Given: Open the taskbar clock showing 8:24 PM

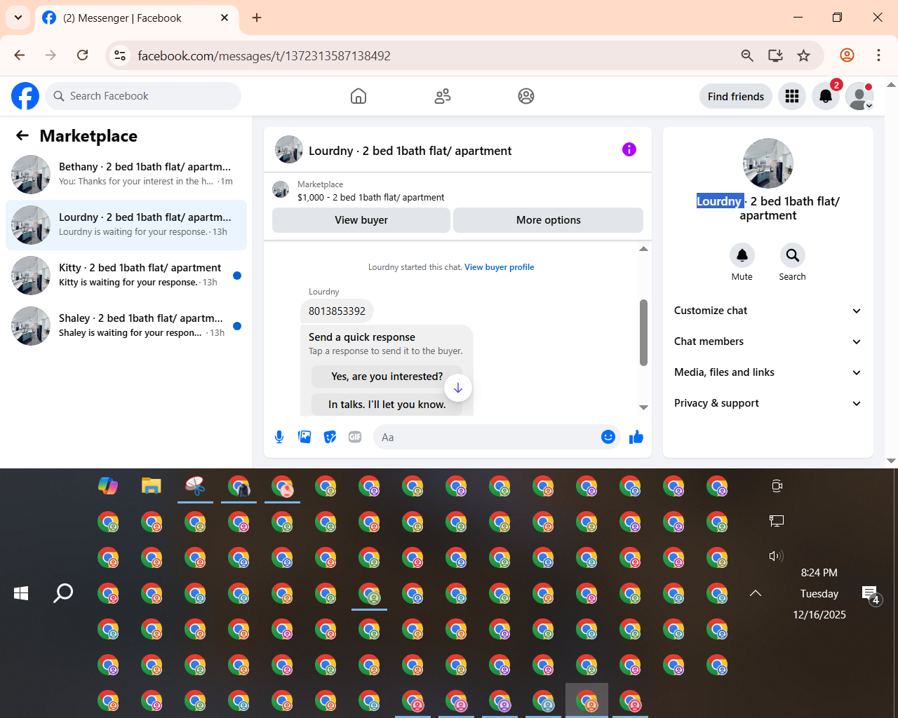Looking at the screenshot, I should [819, 593].
